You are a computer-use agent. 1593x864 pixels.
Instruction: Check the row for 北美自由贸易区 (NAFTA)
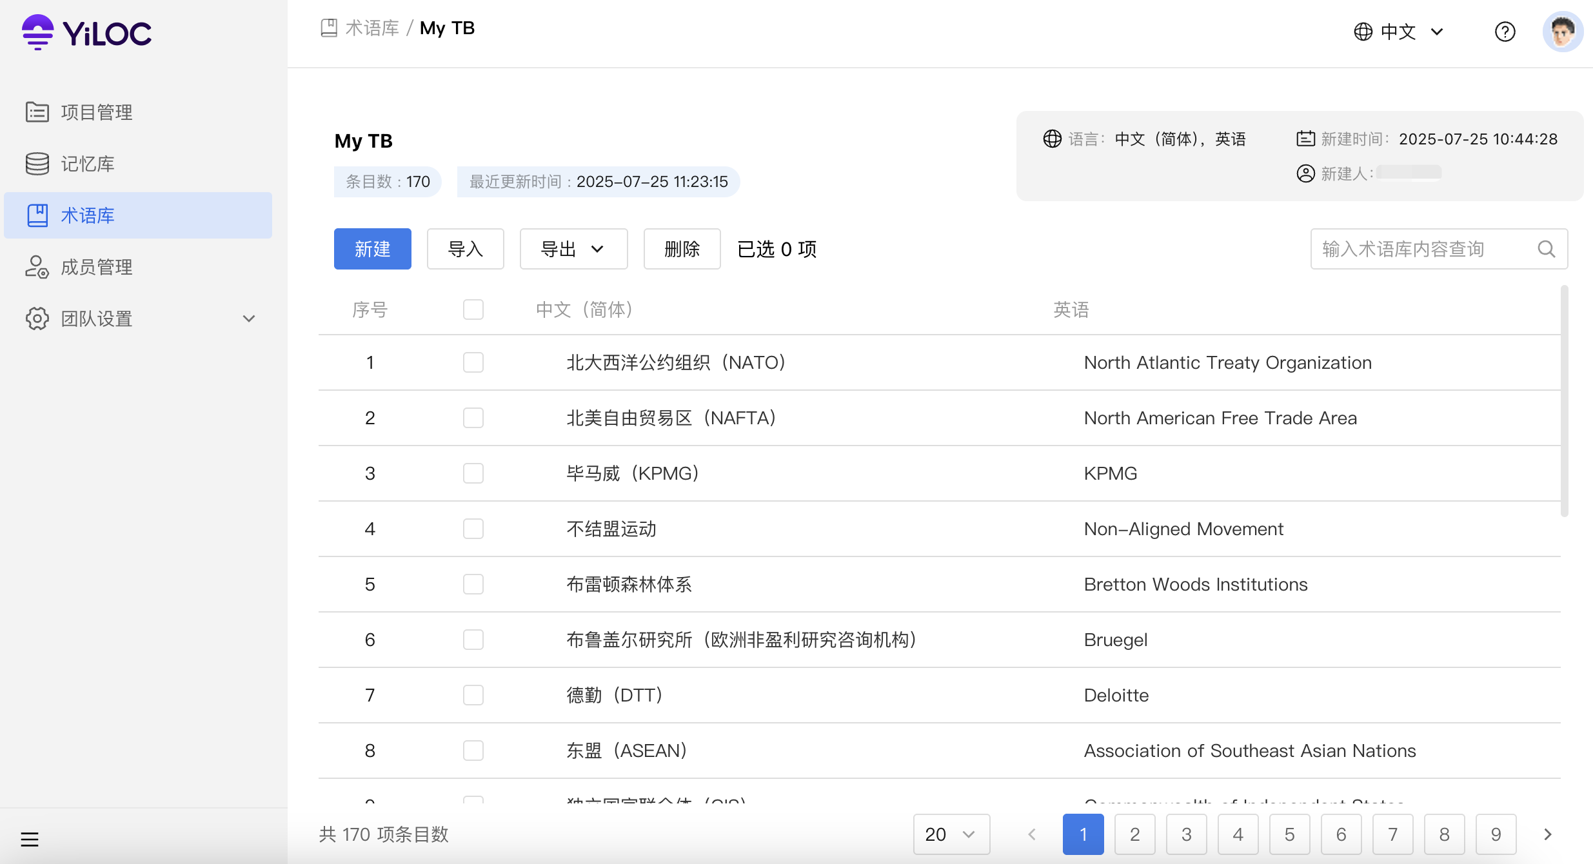(x=473, y=418)
